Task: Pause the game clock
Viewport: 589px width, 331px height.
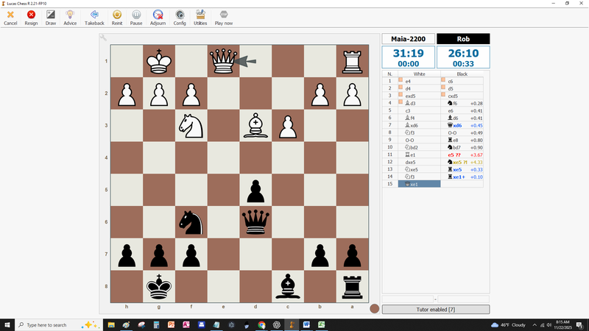Action: 136,18
